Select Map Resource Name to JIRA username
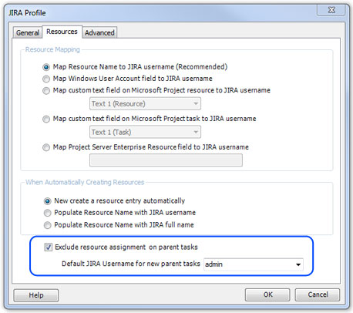Screen dimensions: 353x313 (x=46, y=67)
